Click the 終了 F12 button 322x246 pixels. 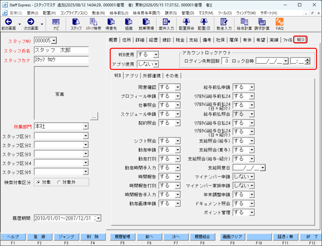[x=311, y=237]
